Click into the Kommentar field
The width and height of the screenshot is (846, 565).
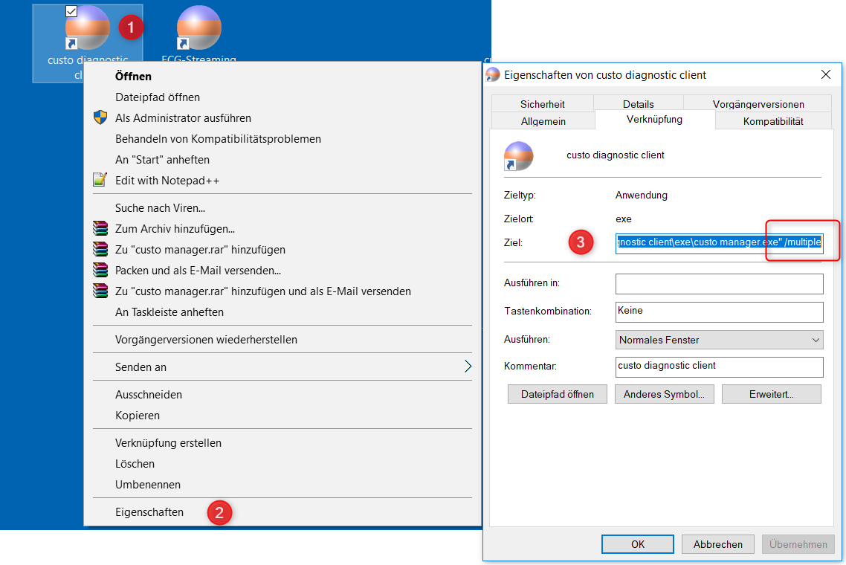click(719, 367)
